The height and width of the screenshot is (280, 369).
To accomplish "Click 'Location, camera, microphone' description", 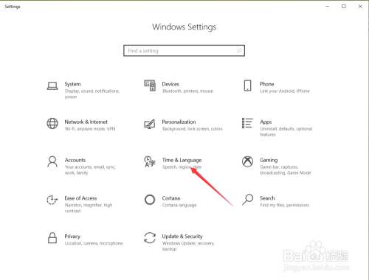I will click(94, 243).
